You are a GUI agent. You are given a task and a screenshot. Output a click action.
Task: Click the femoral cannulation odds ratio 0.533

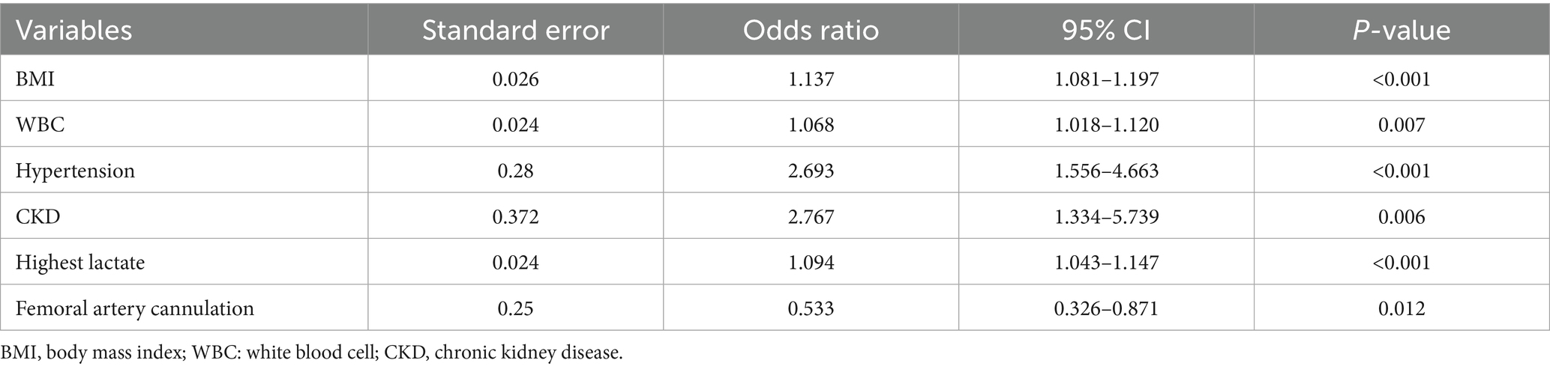click(x=811, y=308)
